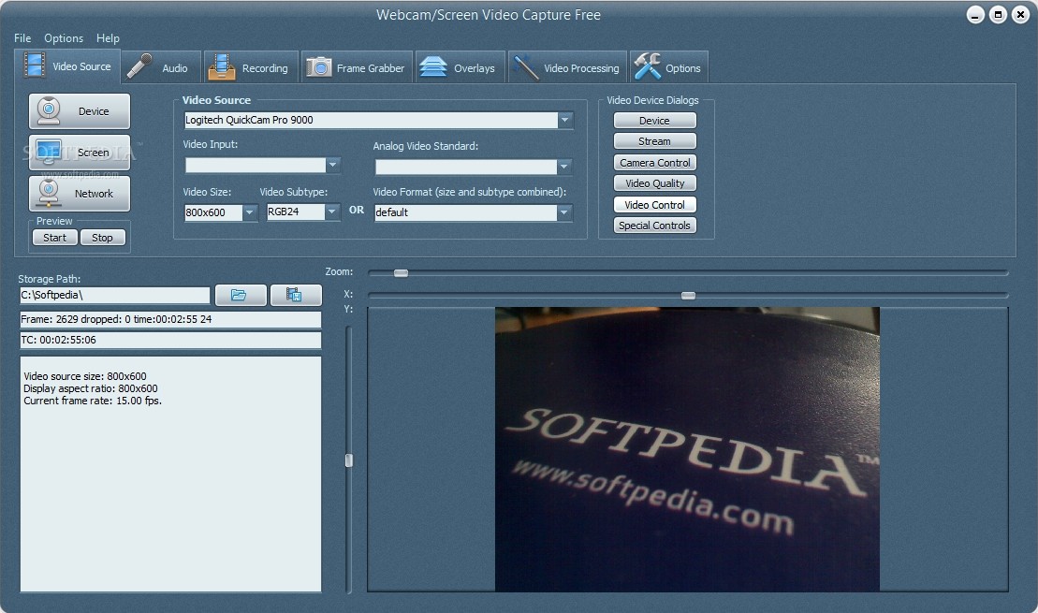The image size is (1038, 613).
Task: Expand the Video Input dropdown
Action: click(333, 165)
